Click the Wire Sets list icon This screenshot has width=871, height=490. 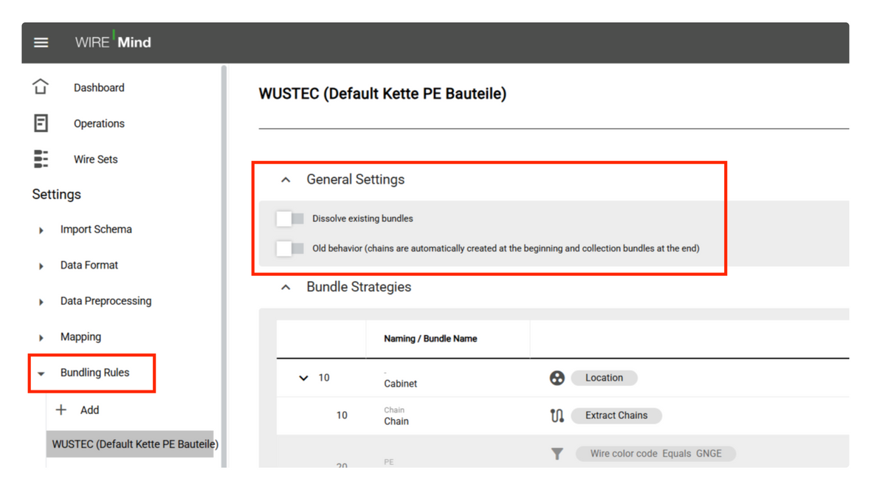tap(41, 159)
